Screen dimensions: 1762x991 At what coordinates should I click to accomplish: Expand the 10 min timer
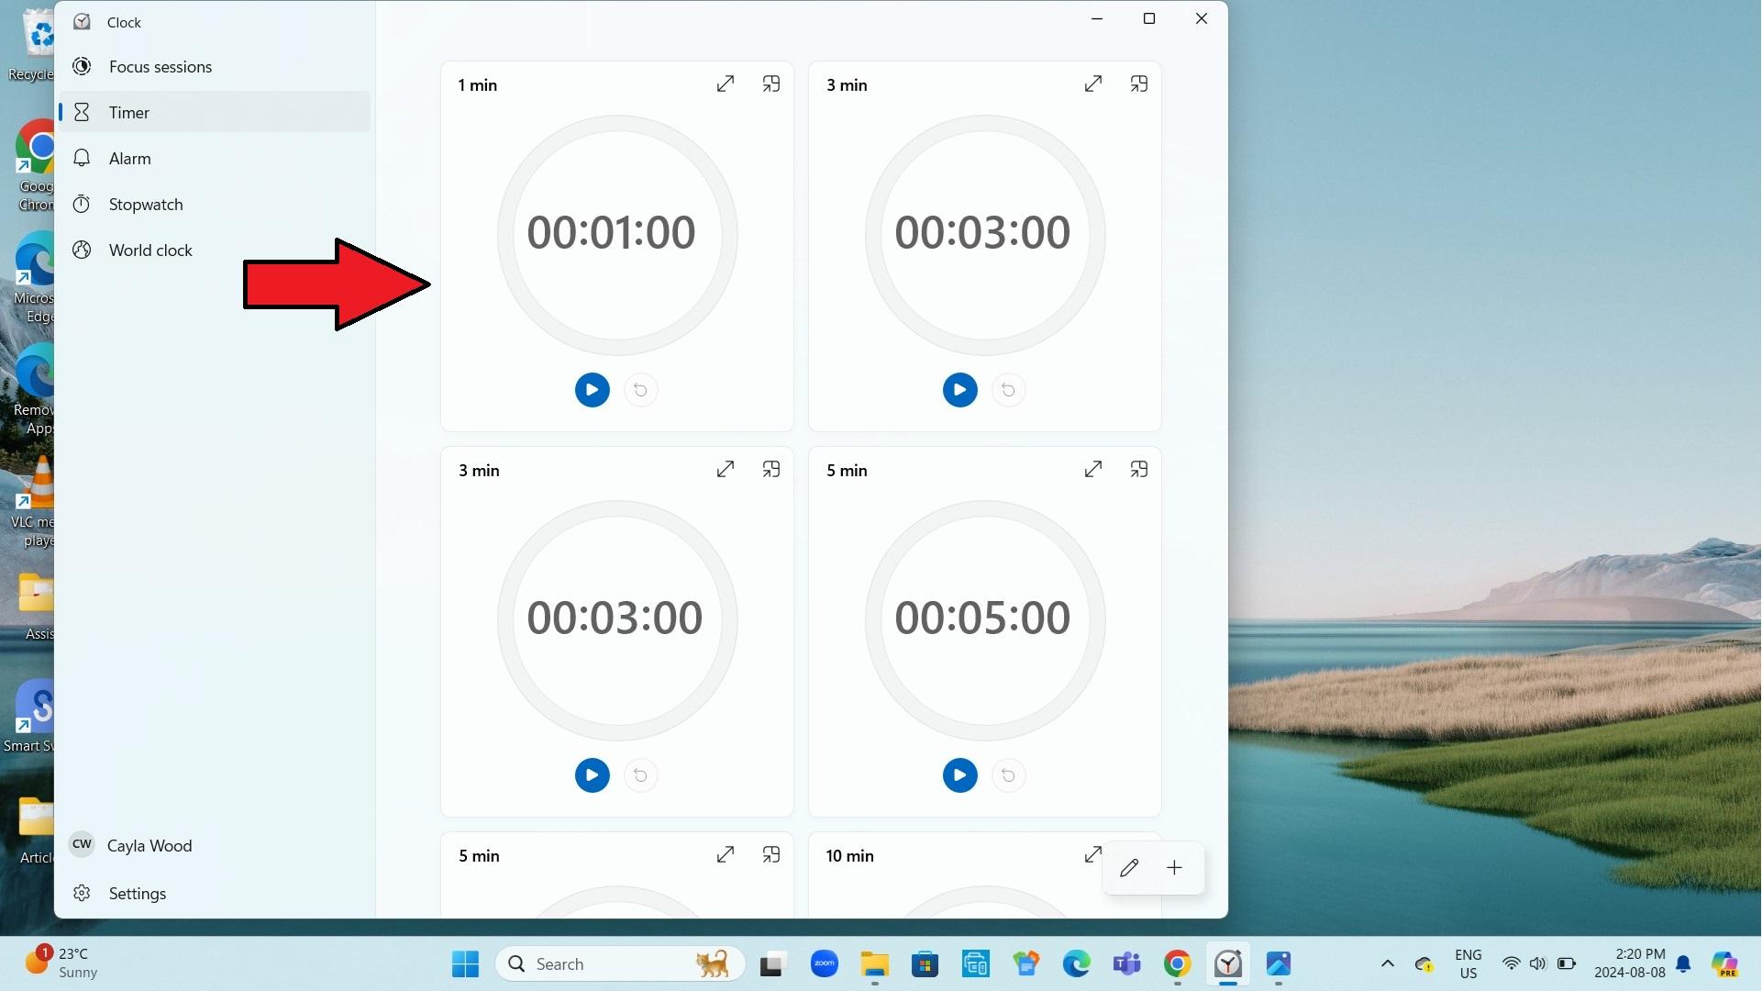[1092, 854]
